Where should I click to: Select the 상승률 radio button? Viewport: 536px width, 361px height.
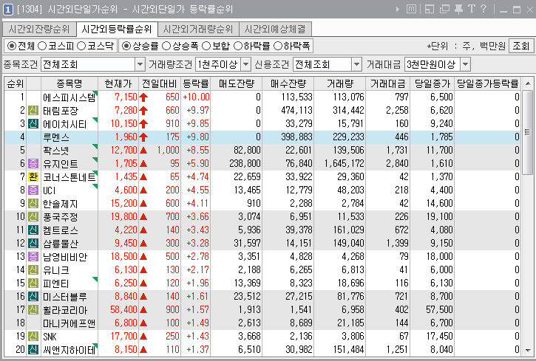point(126,46)
